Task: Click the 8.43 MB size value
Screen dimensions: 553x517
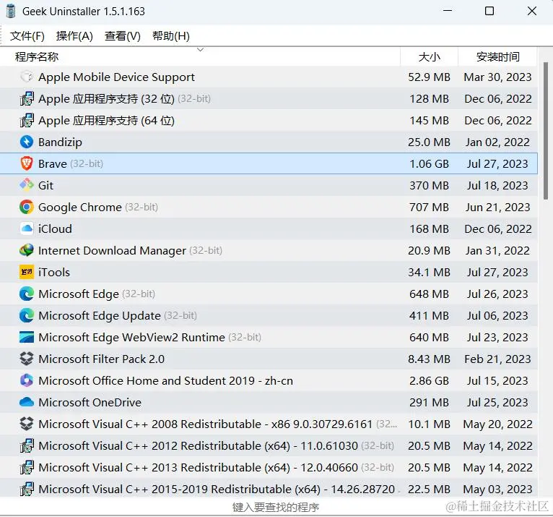Action: point(430,359)
